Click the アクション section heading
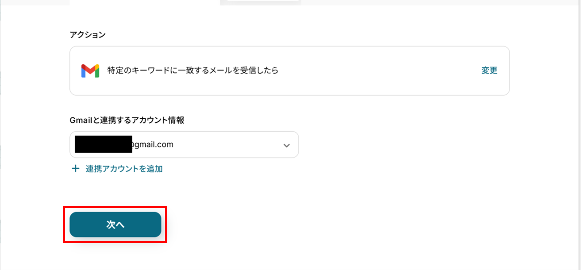The image size is (581, 270). 88,35
